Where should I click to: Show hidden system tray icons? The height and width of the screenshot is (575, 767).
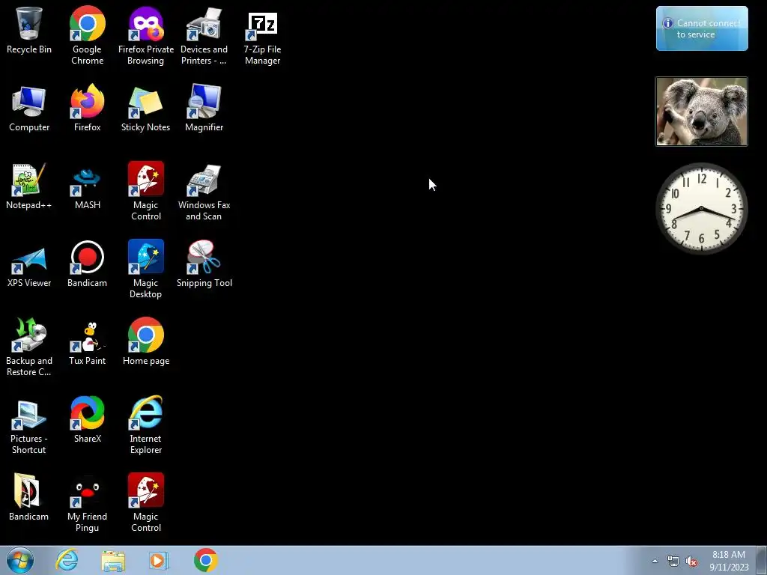click(655, 561)
